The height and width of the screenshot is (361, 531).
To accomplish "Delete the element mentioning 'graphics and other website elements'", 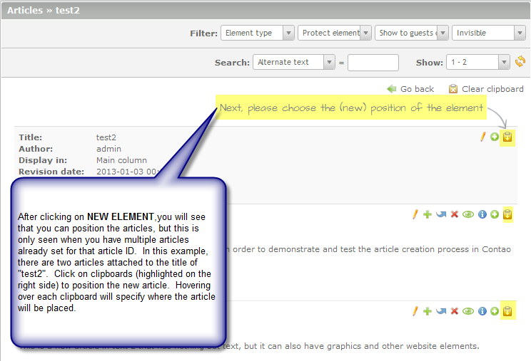I will [x=455, y=311].
